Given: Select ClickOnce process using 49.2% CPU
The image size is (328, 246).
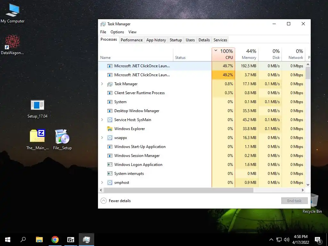Looking at the screenshot, I should click(x=202, y=75).
